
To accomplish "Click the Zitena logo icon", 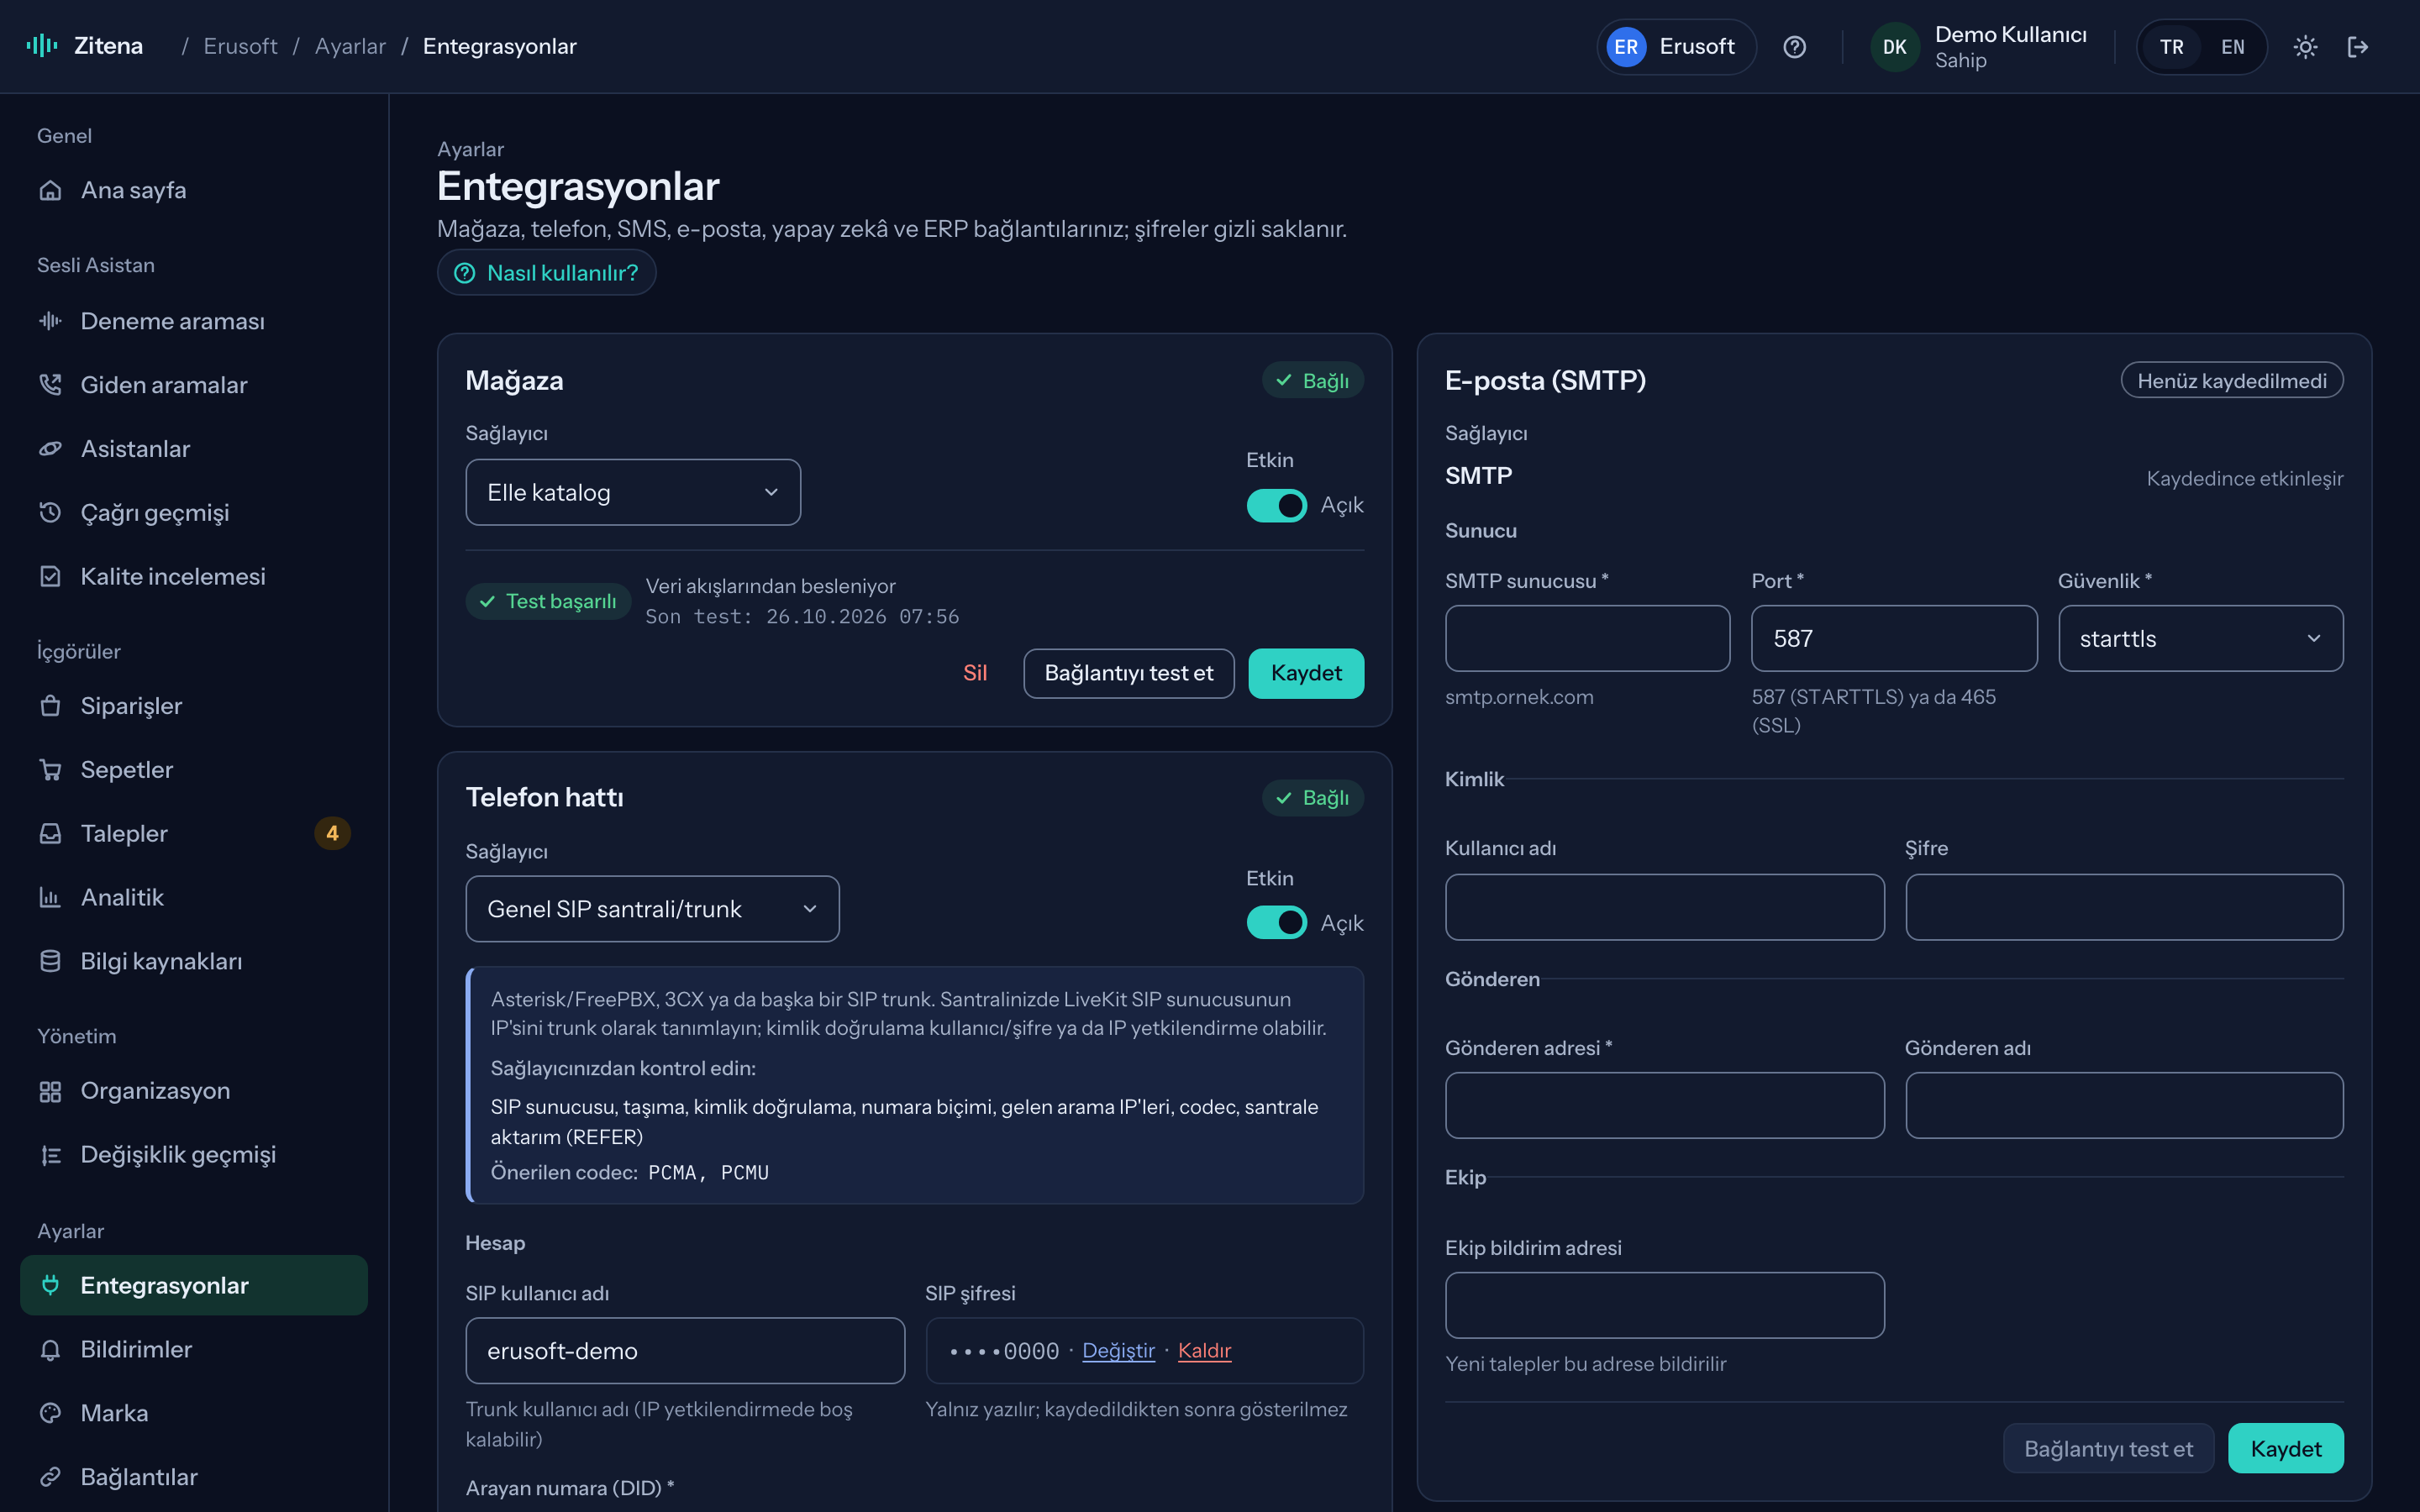I will pos(42,46).
